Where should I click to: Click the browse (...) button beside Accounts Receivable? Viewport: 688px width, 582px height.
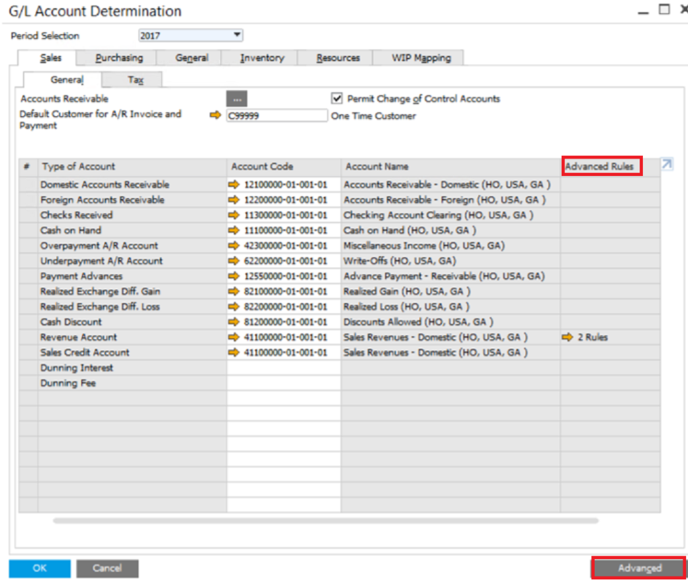(x=236, y=98)
